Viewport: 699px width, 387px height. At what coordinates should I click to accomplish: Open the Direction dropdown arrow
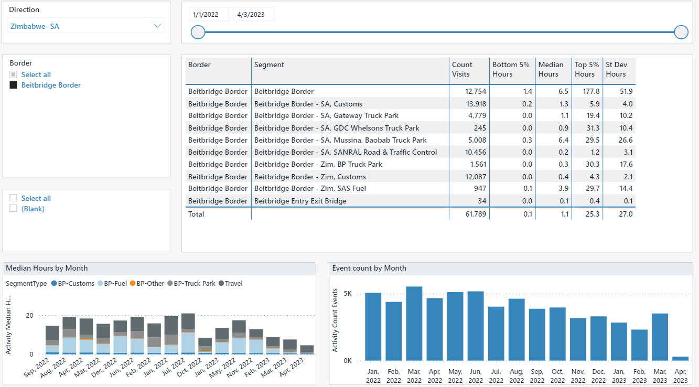coord(157,26)
